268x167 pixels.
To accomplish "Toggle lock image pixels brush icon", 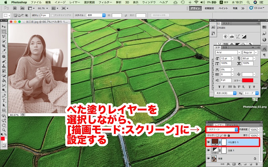I will click(x=221, y=135).
